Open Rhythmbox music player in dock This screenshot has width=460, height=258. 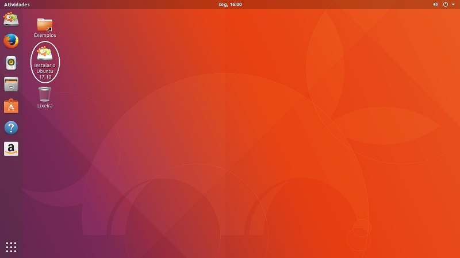coord(11,63)
